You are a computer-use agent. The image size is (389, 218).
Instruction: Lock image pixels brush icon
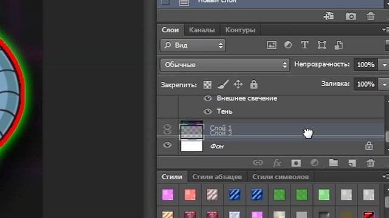click(x=223, y=84)
